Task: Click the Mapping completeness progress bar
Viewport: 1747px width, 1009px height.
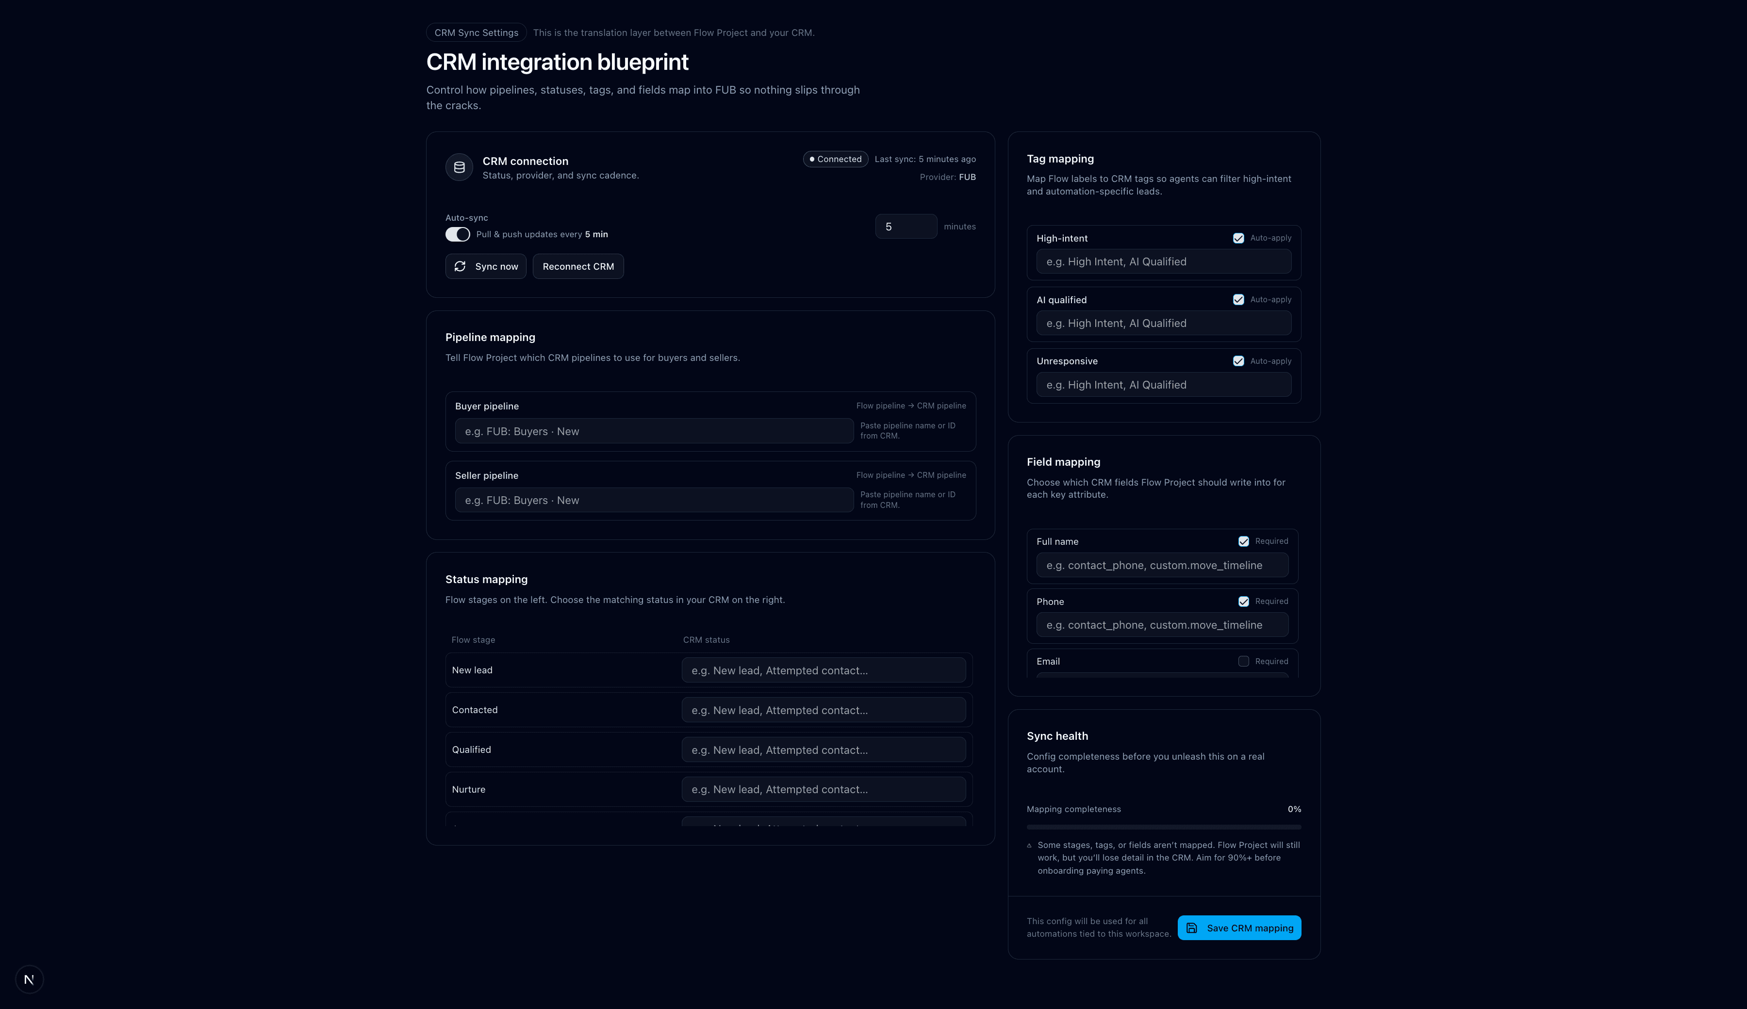Action: (1164, 827)
